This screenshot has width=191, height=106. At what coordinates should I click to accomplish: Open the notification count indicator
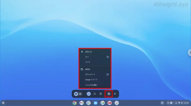click(171, 103)
